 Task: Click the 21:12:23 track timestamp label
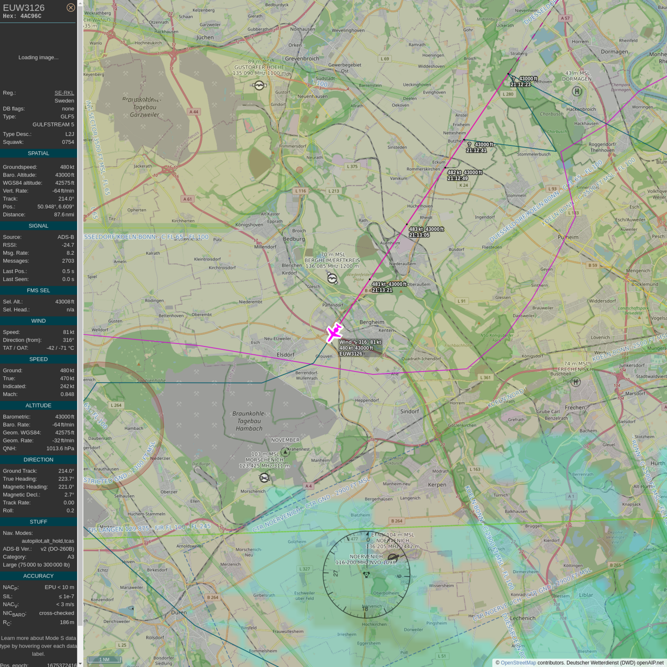point(520,85)
